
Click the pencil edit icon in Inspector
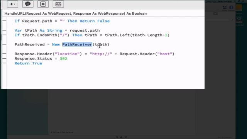tap(232, 20)
